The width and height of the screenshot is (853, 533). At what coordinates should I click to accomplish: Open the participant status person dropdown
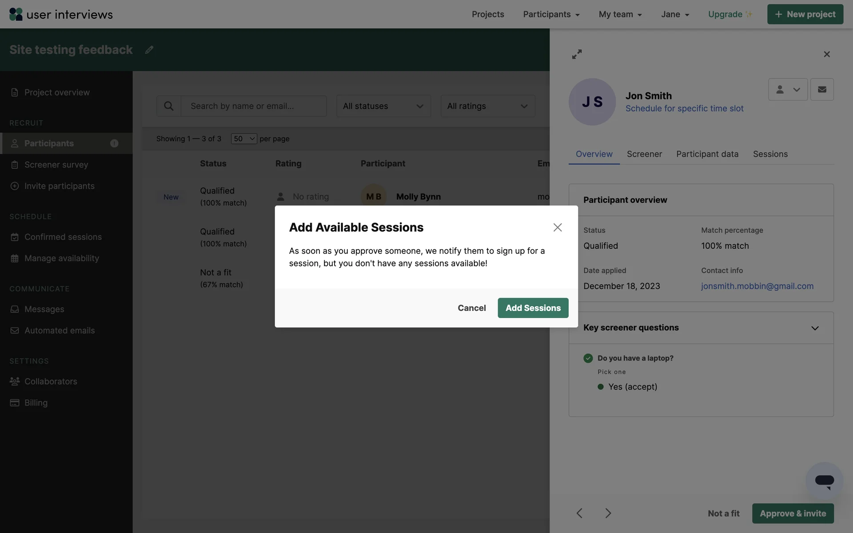pos(788,90)
